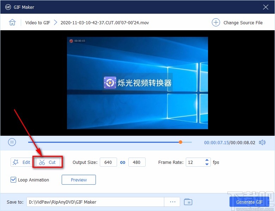The height and width of the screenshot is (211, 275).
Task: Increase frame rate with the up arrow
Action: pos(207,160)
